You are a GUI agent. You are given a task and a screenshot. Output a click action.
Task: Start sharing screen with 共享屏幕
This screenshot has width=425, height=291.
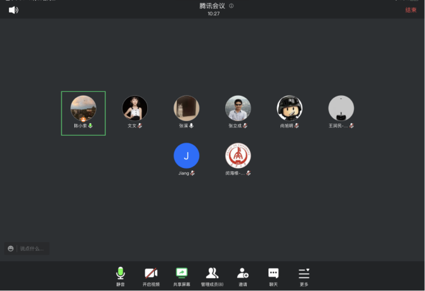(x=182, y=276)
